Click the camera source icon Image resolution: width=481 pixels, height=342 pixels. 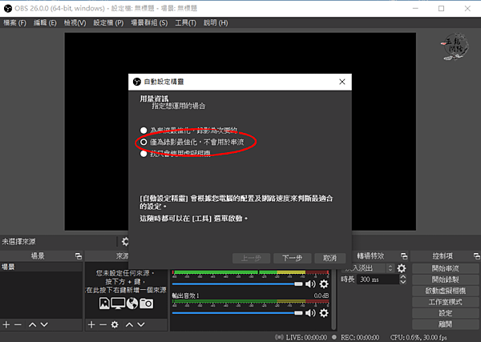pos(147,304)
